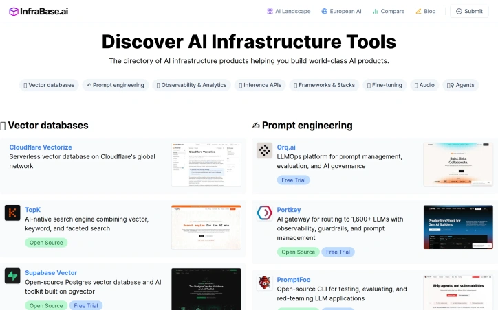The height and width of the screenshot is (310, 498).
Task: Open the Supabase Vector preview thumbnail
Action: coord(206,289)
